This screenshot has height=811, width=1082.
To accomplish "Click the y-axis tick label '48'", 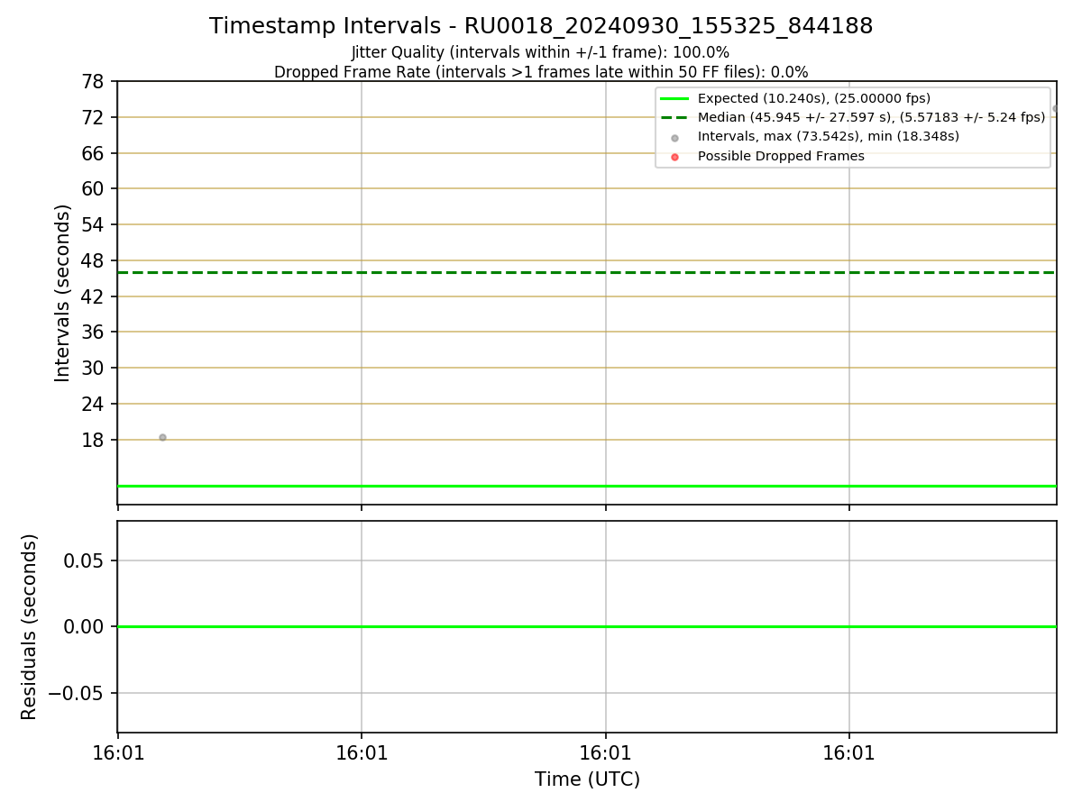I will tap(94, 260).
